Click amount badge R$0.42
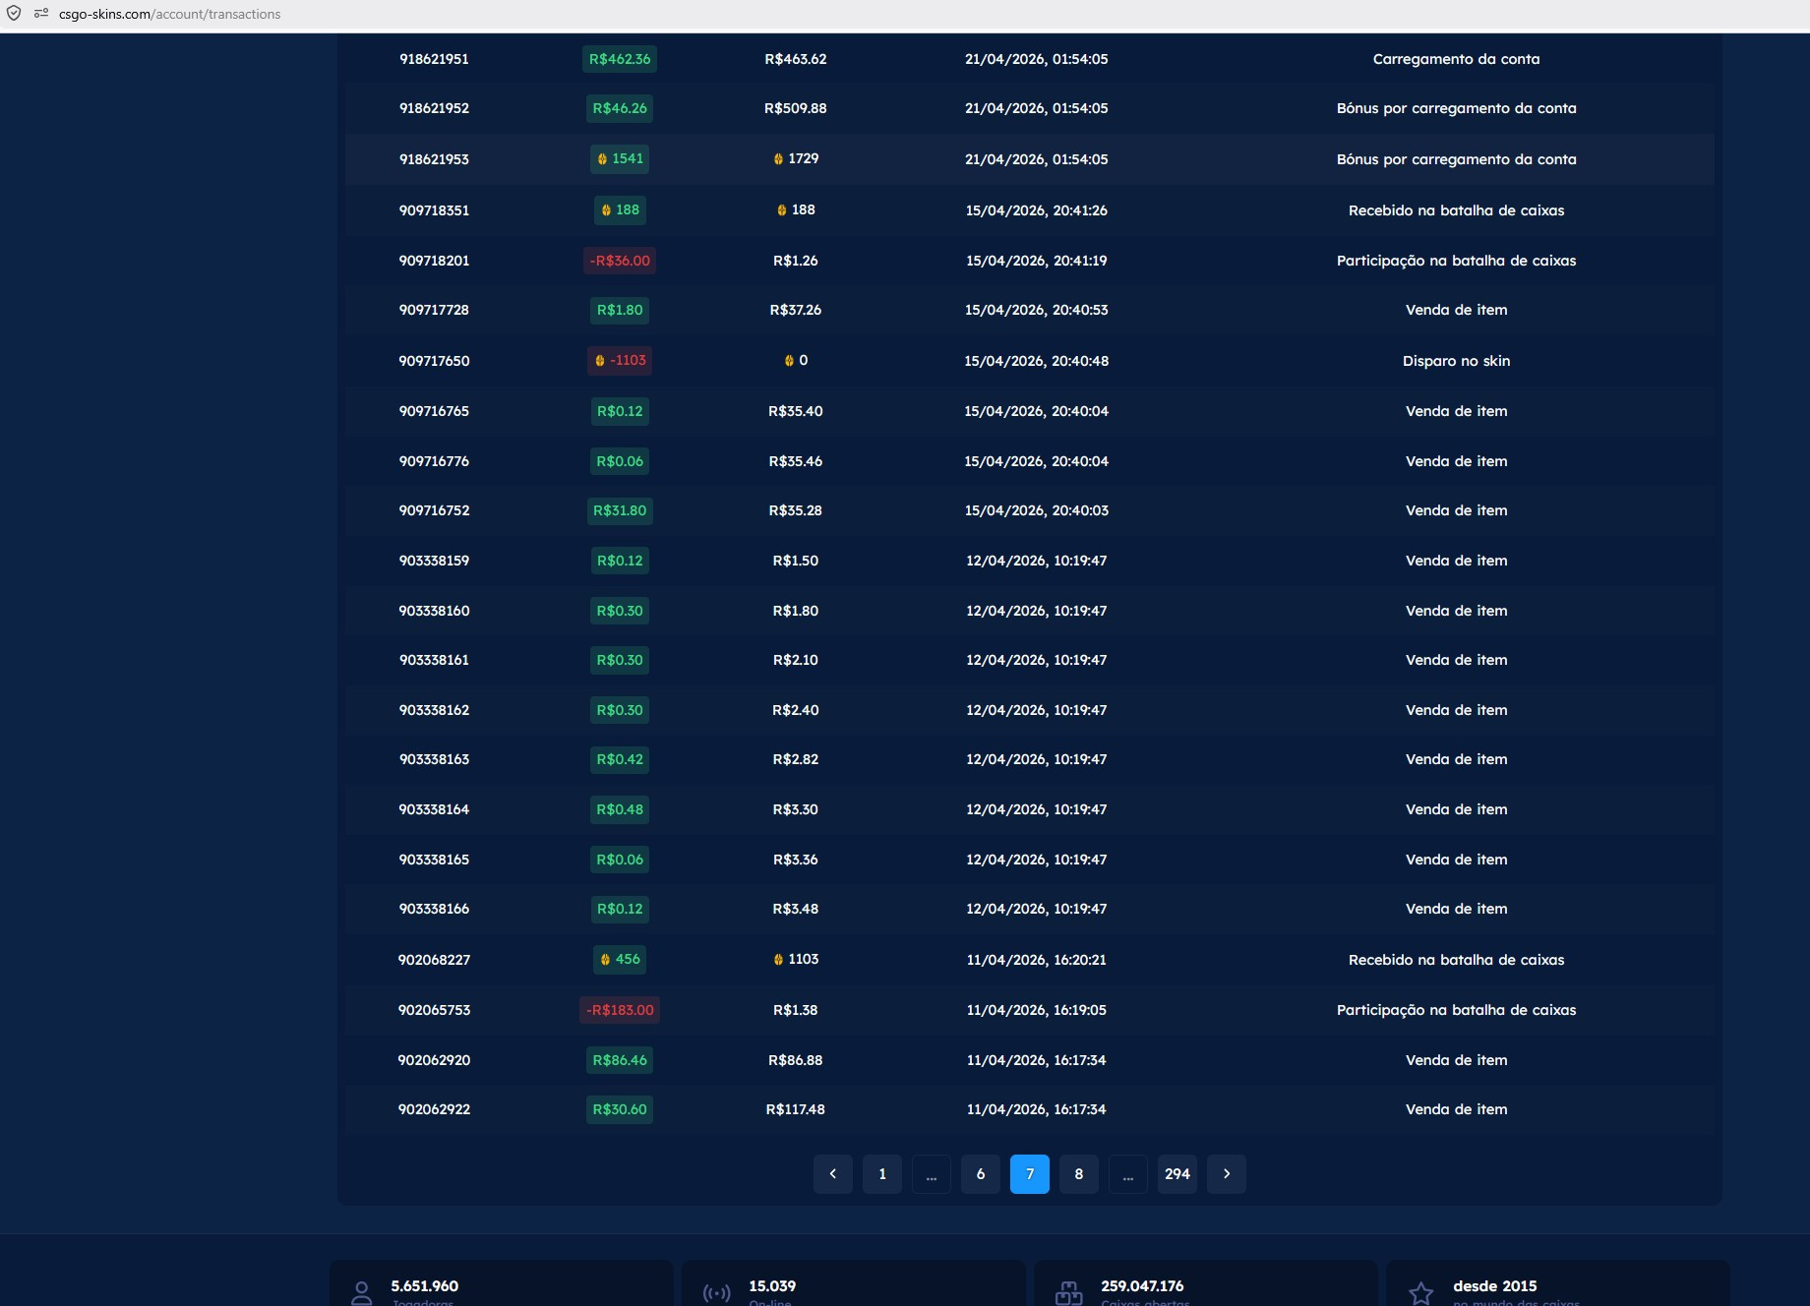 [x=620, y=759]
